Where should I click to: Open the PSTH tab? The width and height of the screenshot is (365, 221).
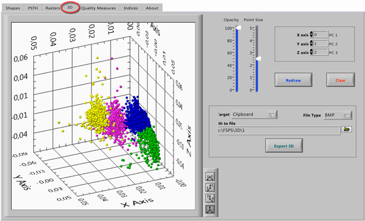point(33,8)
